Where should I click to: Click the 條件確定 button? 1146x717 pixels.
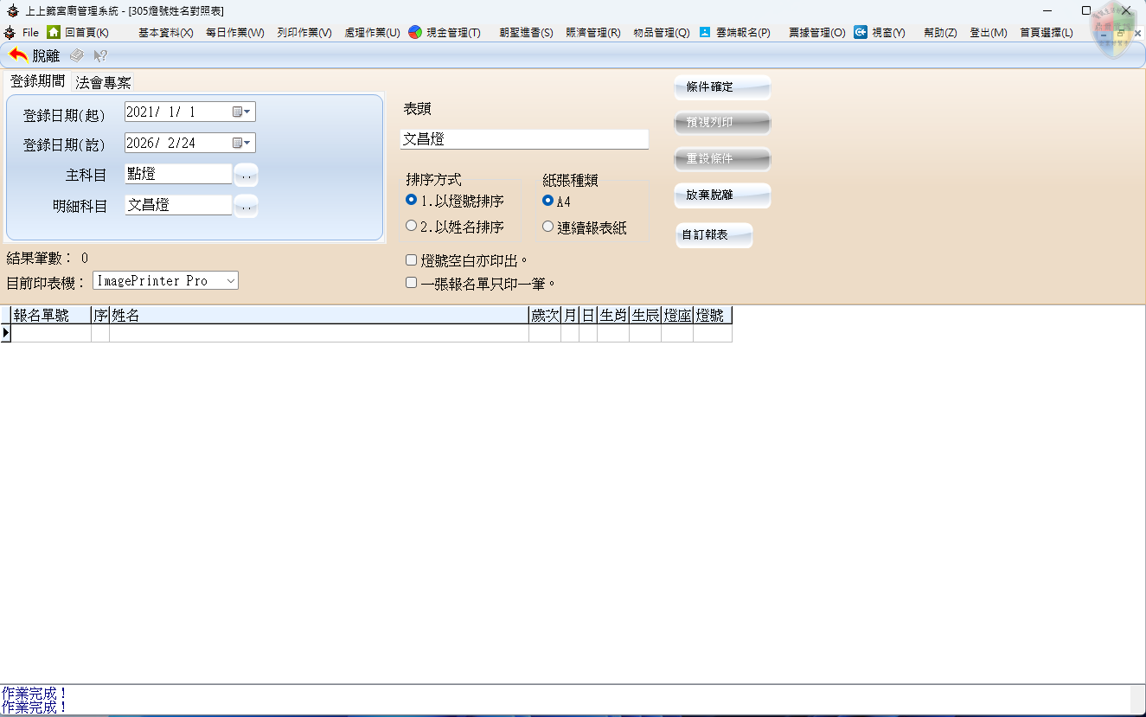721,87
